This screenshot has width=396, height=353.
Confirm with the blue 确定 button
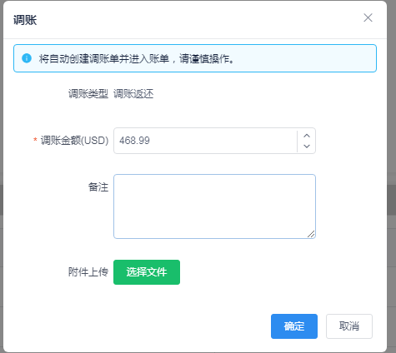point(294,326)
